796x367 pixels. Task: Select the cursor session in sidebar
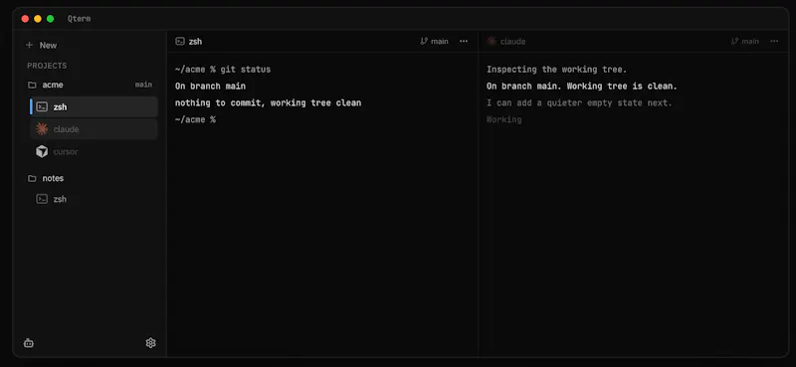(x=94, y=152)
